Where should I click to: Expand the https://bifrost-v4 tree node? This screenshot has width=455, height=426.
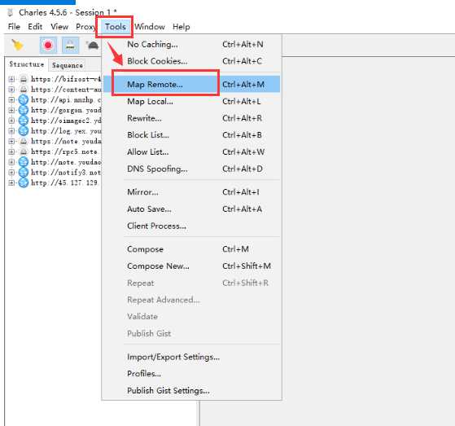11,79
